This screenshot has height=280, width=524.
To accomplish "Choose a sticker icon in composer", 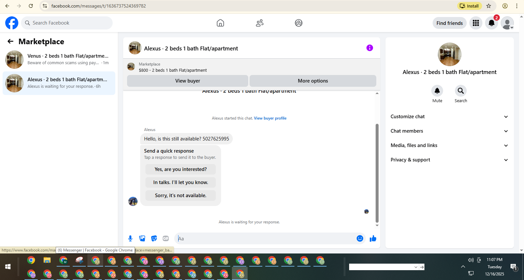I will tap(154, 238).
